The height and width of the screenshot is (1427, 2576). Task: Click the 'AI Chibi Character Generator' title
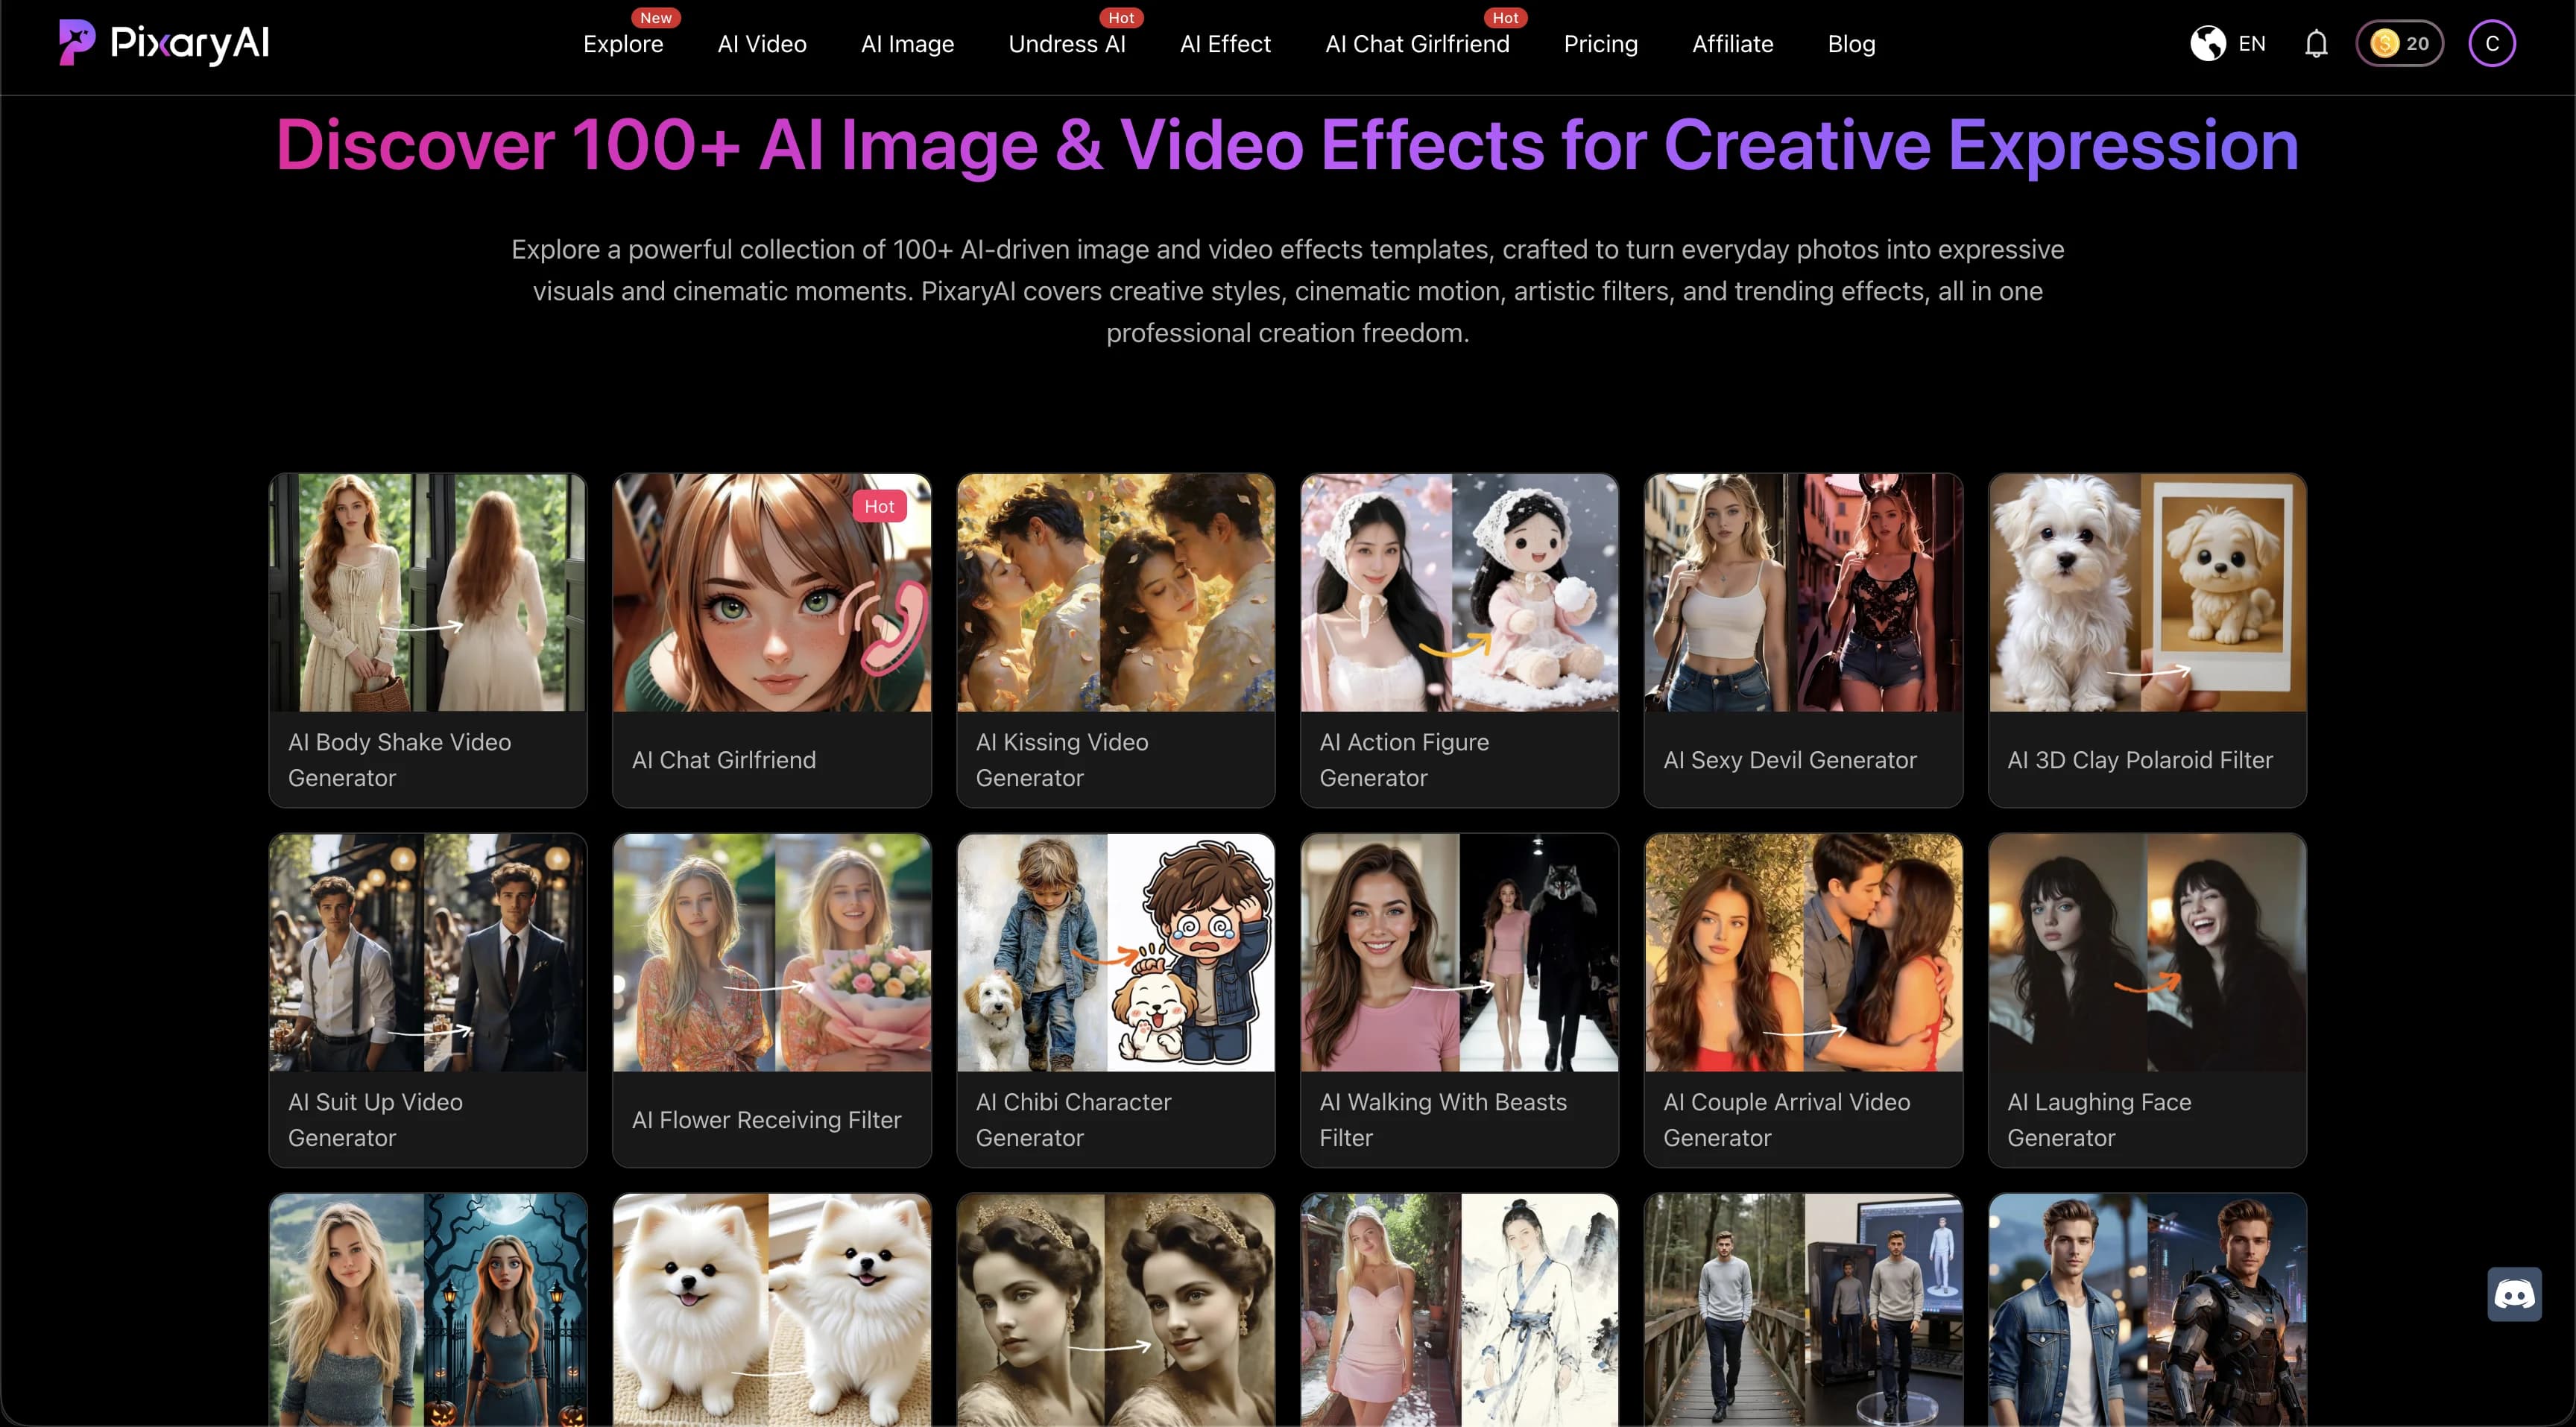pyautogui.click(x=1073, y=1119)
